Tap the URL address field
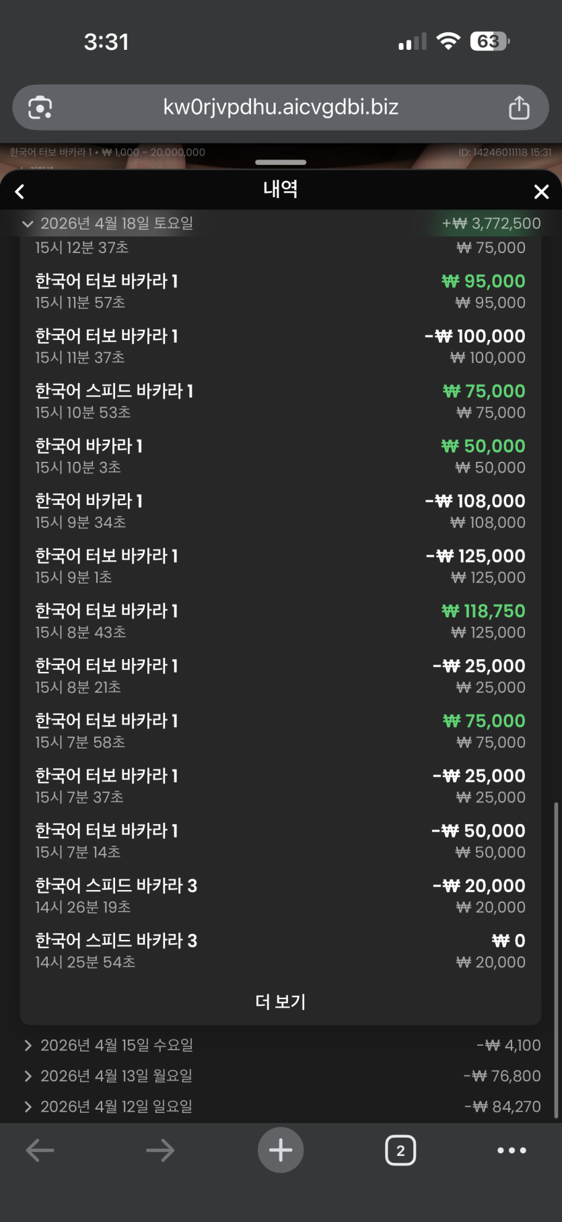 click(x=281, y=108)
